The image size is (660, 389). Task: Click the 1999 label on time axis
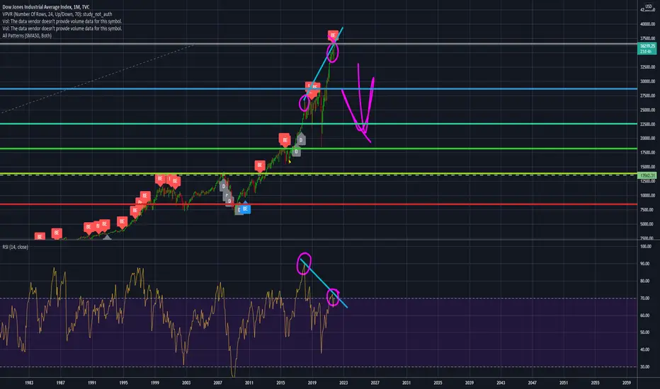point(155,383)
